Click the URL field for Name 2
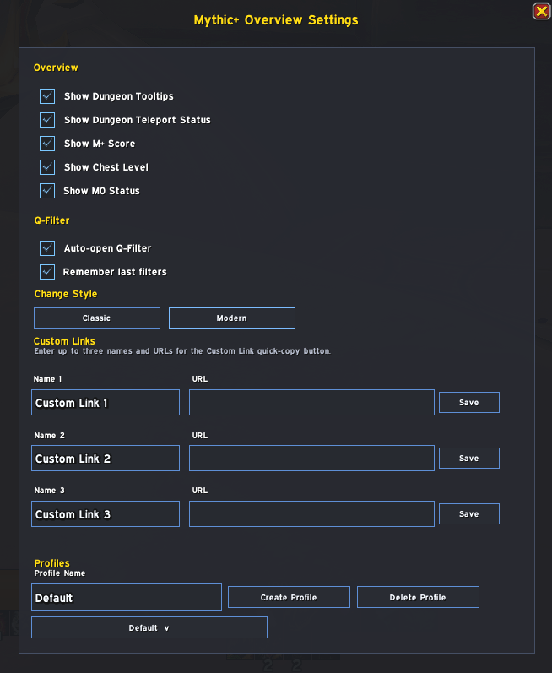552x673 pixels. click(x=311, y=459)
